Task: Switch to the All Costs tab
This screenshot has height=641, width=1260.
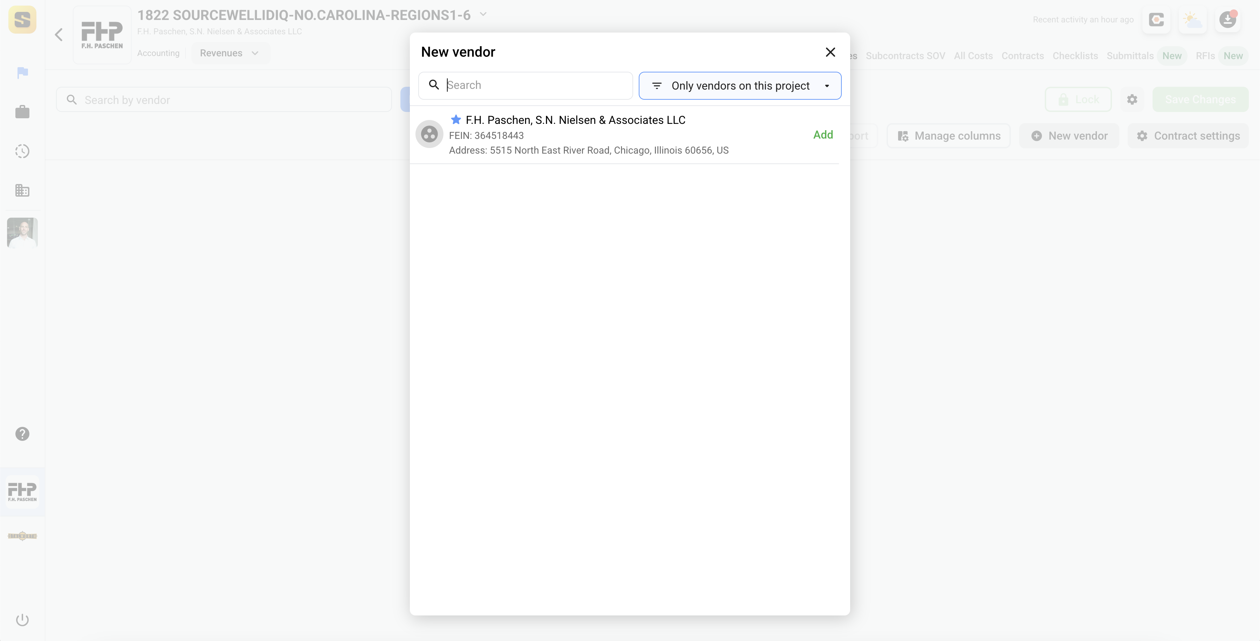Action: point(973,56)
